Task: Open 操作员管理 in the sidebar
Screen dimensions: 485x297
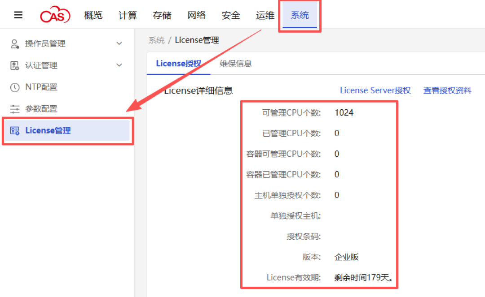Action: point(45,44)
